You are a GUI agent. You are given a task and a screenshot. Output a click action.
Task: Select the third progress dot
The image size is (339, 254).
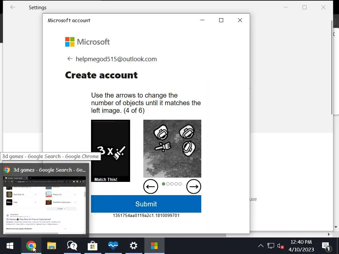click(172, 184)
